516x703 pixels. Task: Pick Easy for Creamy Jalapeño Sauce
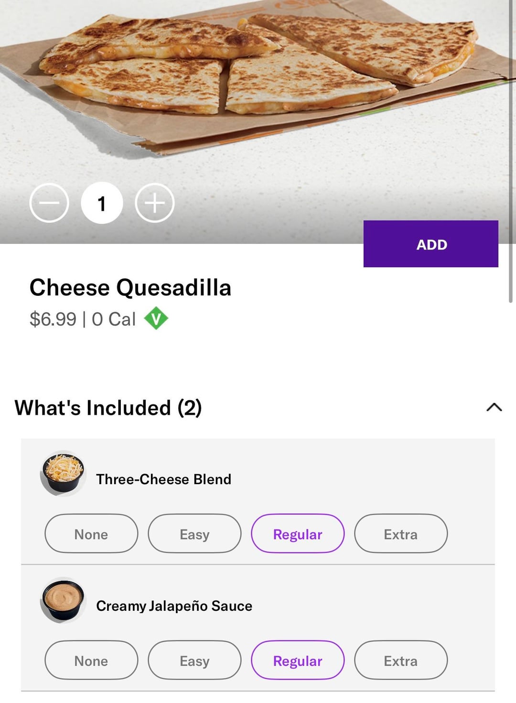pos(194,660)
